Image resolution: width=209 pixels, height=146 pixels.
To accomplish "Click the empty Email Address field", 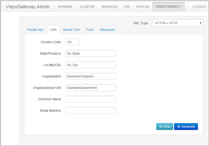I will 90,111.
